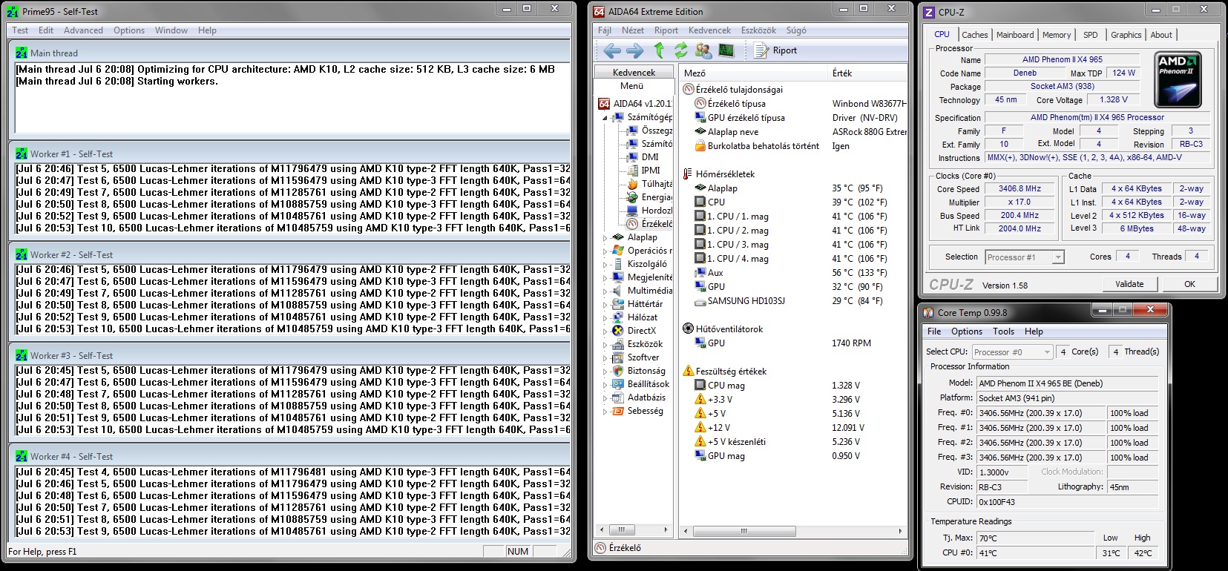
Task: Click Feszültség értékek warning group icon
Action: coord(689,372)
